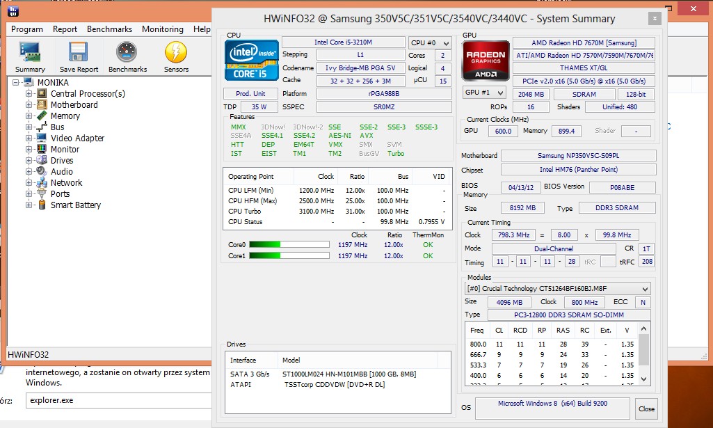Open the GPU #1 dropdown
Viewport: 713px width, 428px height.
coord(484,93)
